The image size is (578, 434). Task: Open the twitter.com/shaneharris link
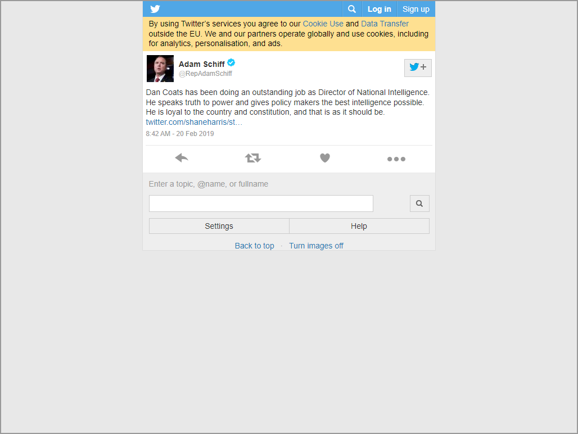click(194, 122)
